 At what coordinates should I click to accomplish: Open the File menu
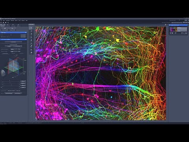click(x=1, y=21)
